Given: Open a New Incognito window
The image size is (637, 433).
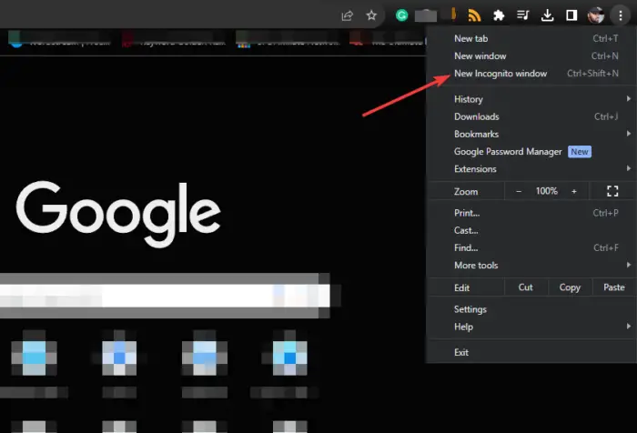Looking at the screenshot, I should coord(531,74).
